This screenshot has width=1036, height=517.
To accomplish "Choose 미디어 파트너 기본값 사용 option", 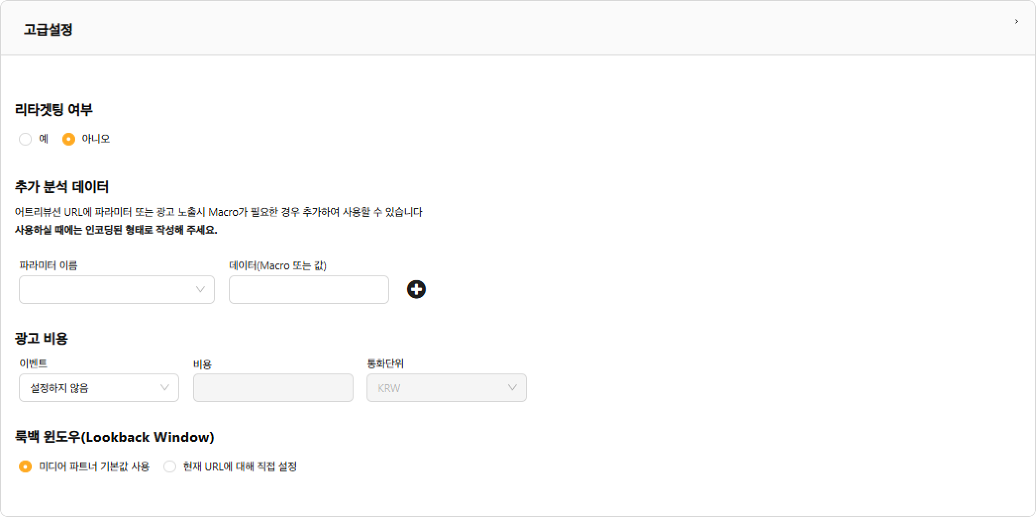I will pos(25,466).
